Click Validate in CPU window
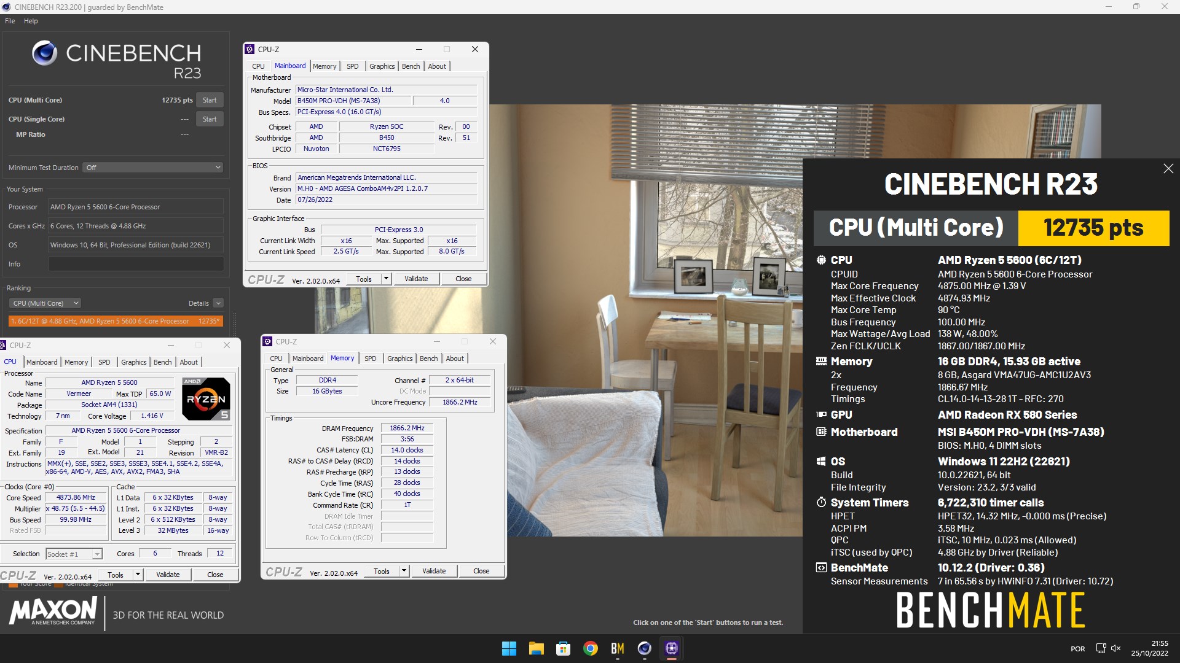The image size is (1180, 663). tap(168, 575)
